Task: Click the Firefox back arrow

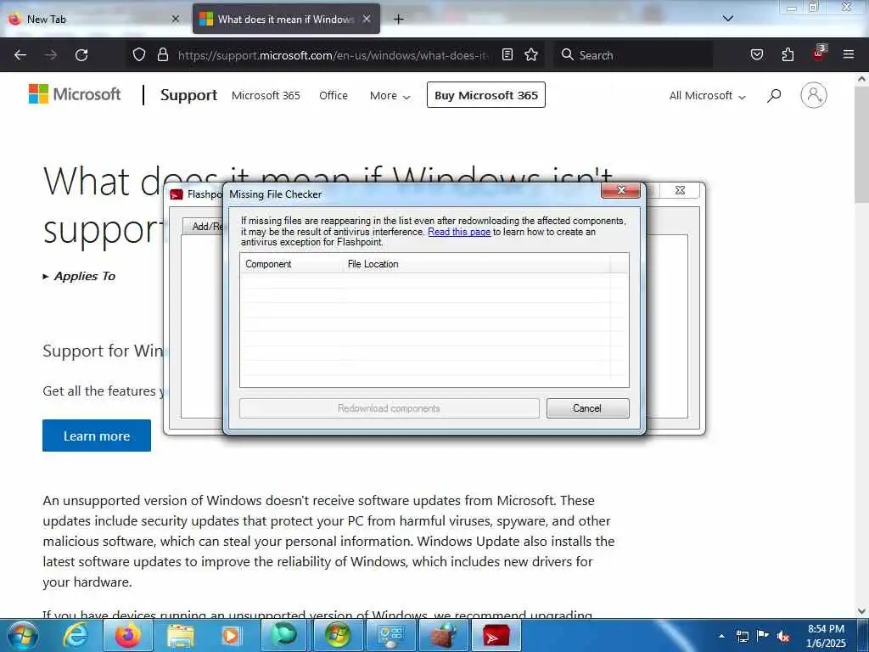Action: click(20, 55)
